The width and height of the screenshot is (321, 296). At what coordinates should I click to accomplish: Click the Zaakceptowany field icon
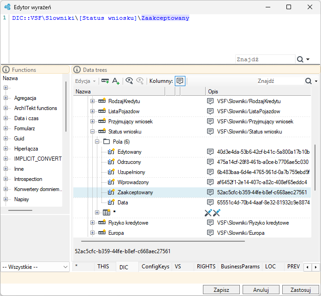pyautogui.click(x=111, y=192)
